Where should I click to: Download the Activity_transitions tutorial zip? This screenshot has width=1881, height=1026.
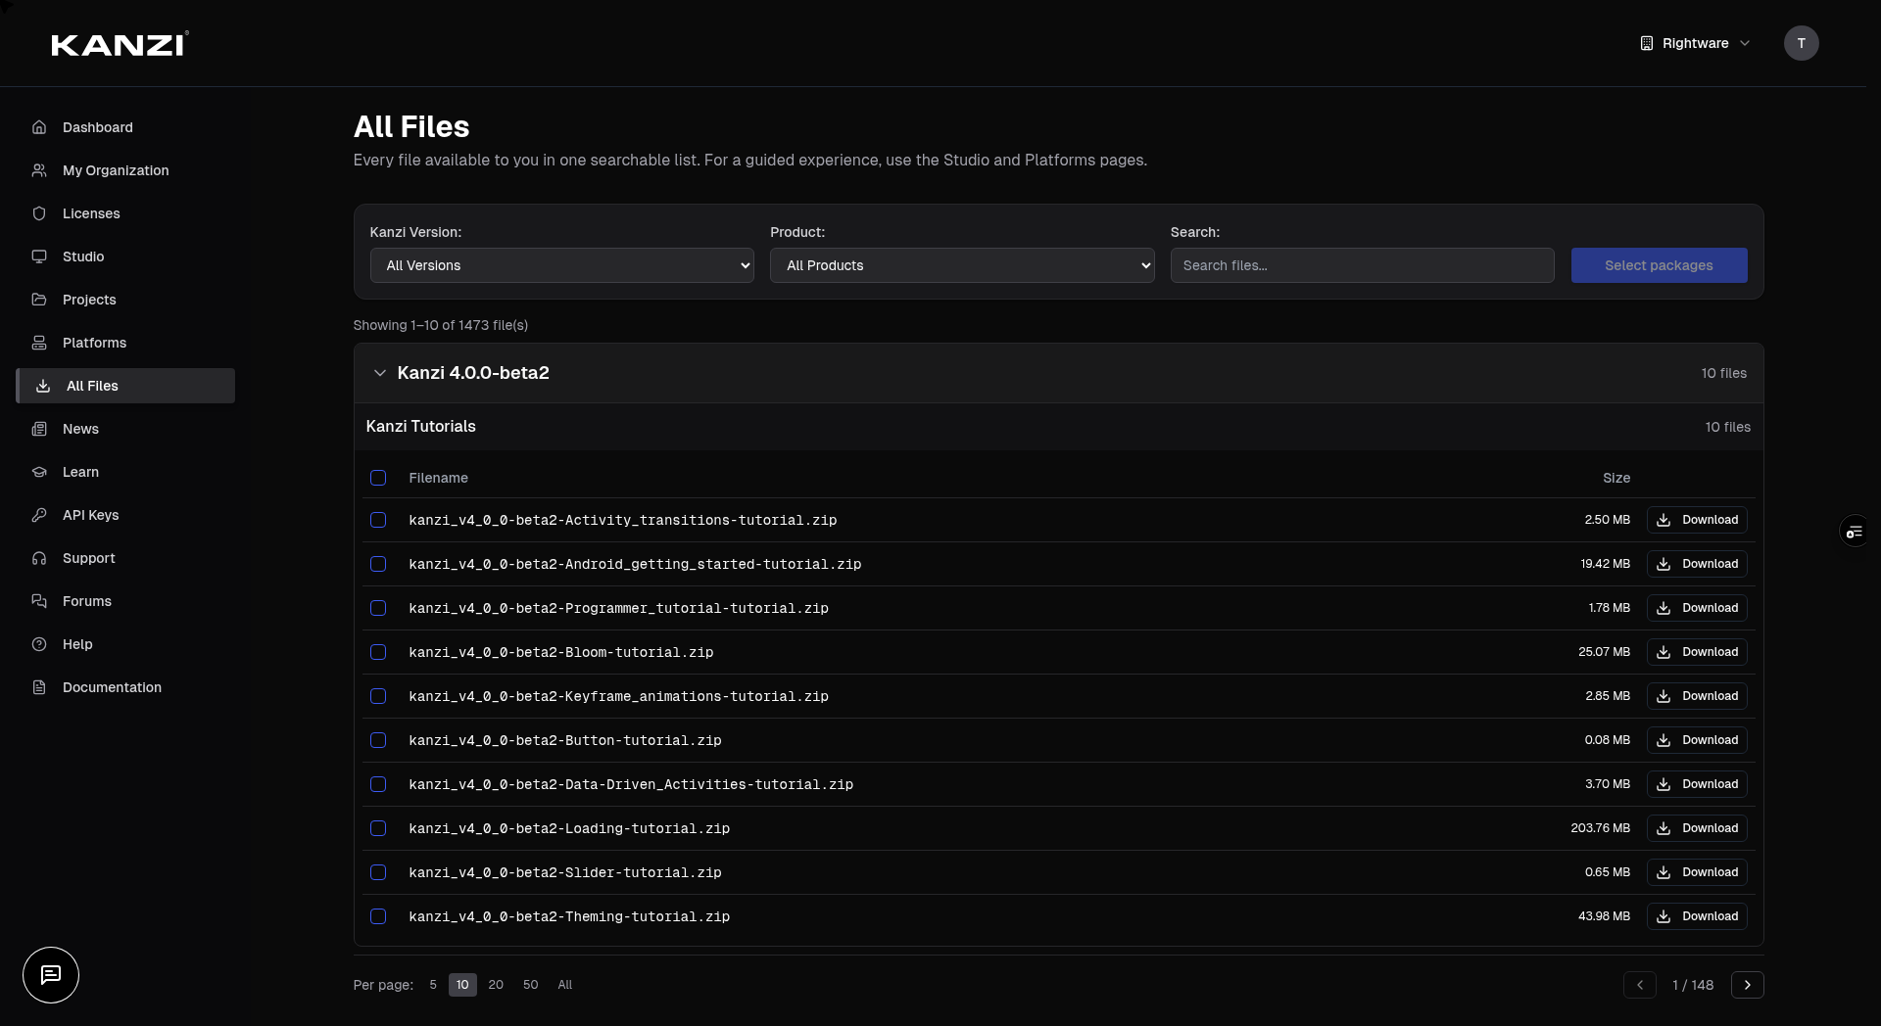point(1697,520)
